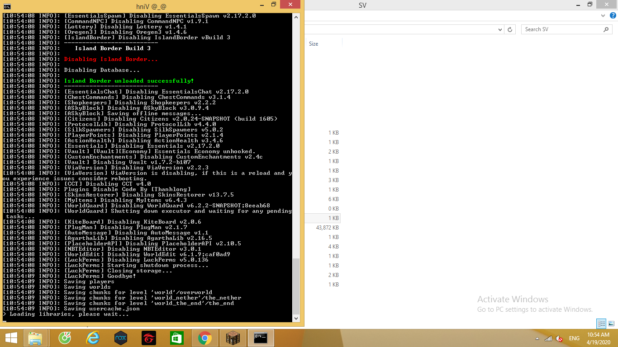Click the 'Saving usercache.json' console line

pyautogui.click(x=102, y=309)
